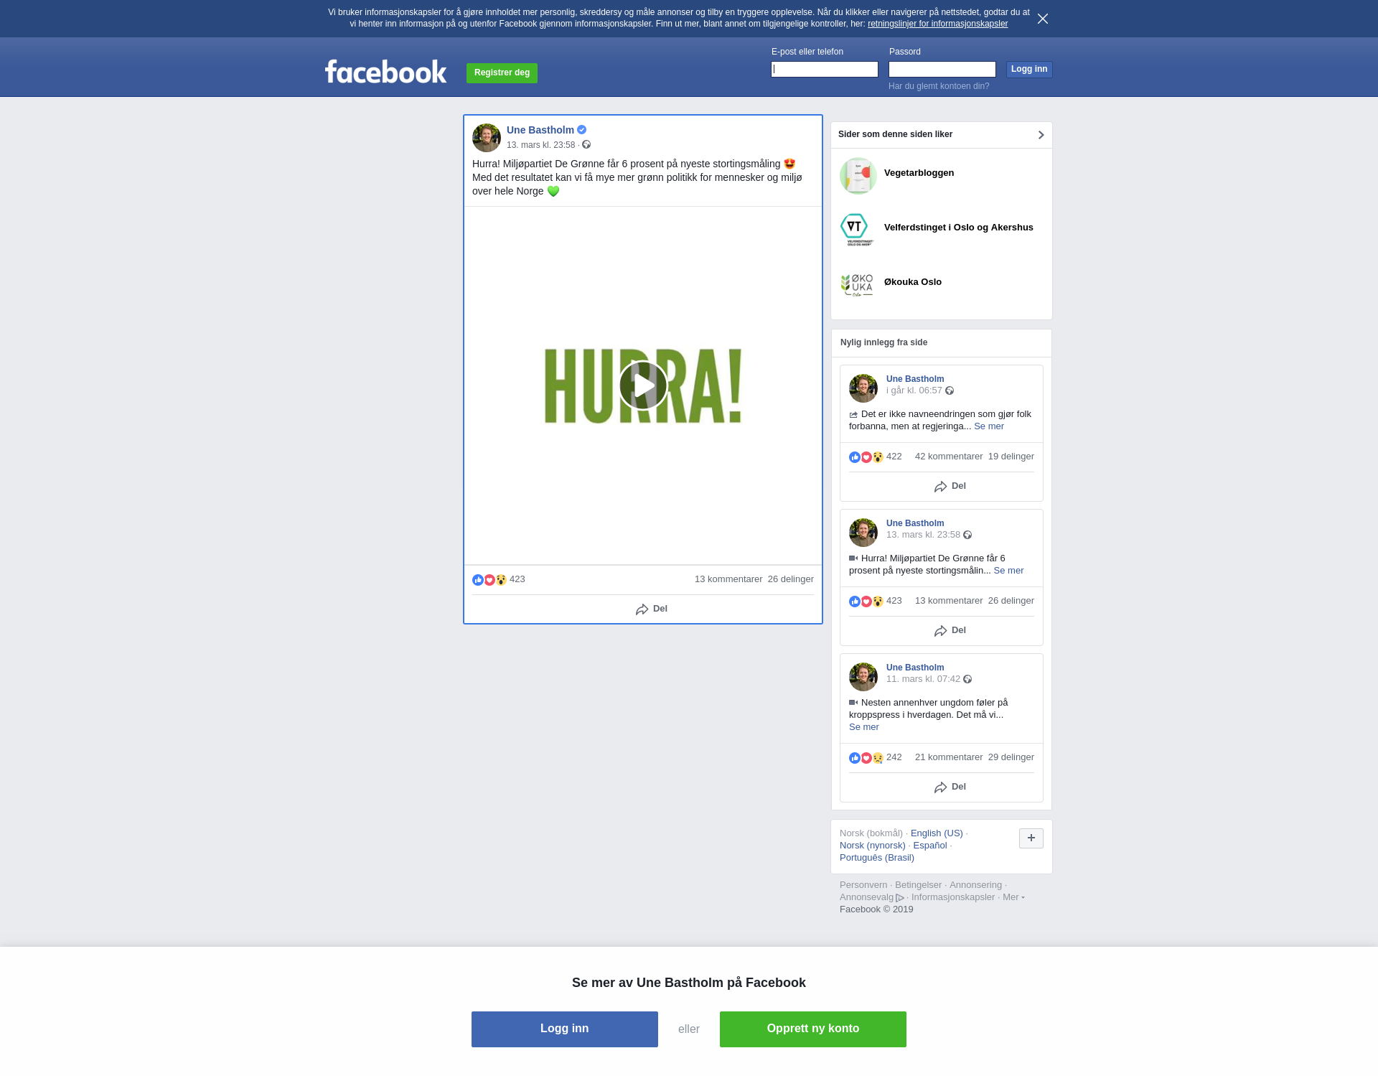
Task: Switch language to English (US)
Action: 937,833
